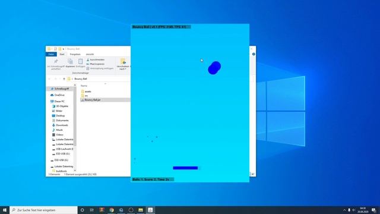Click Bouncy Ball in the address bar
The image size is (380, 214).
tap(81, 79)
